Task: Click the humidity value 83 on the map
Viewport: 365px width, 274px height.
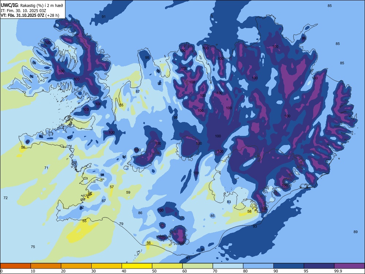Action: tap(229, 202)
